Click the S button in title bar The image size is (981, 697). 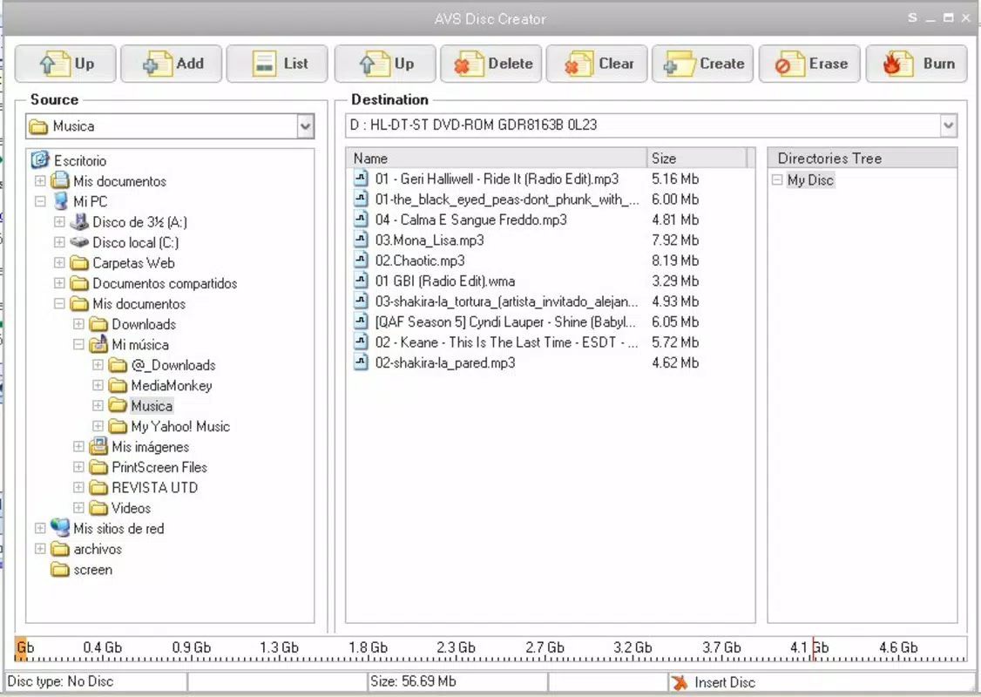[913, 17]
